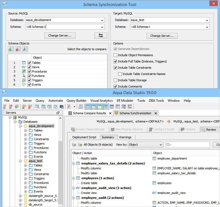Uncheck the Functions object checkbox

(x=29, y=76)
